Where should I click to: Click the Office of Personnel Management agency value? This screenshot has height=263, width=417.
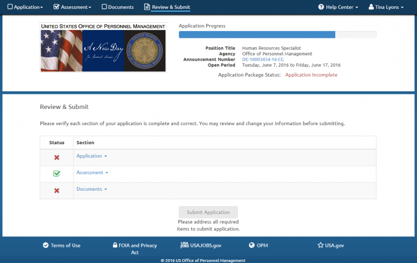tap(277, 54)
